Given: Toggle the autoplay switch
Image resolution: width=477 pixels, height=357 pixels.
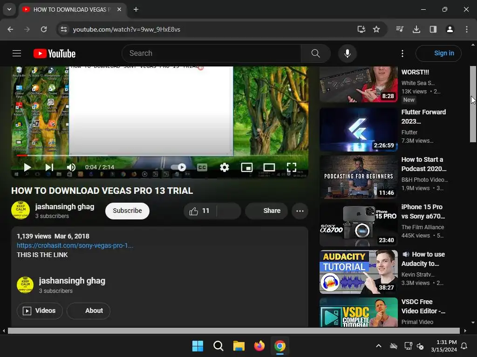Looking at the screenshot, I should (178, 167).
